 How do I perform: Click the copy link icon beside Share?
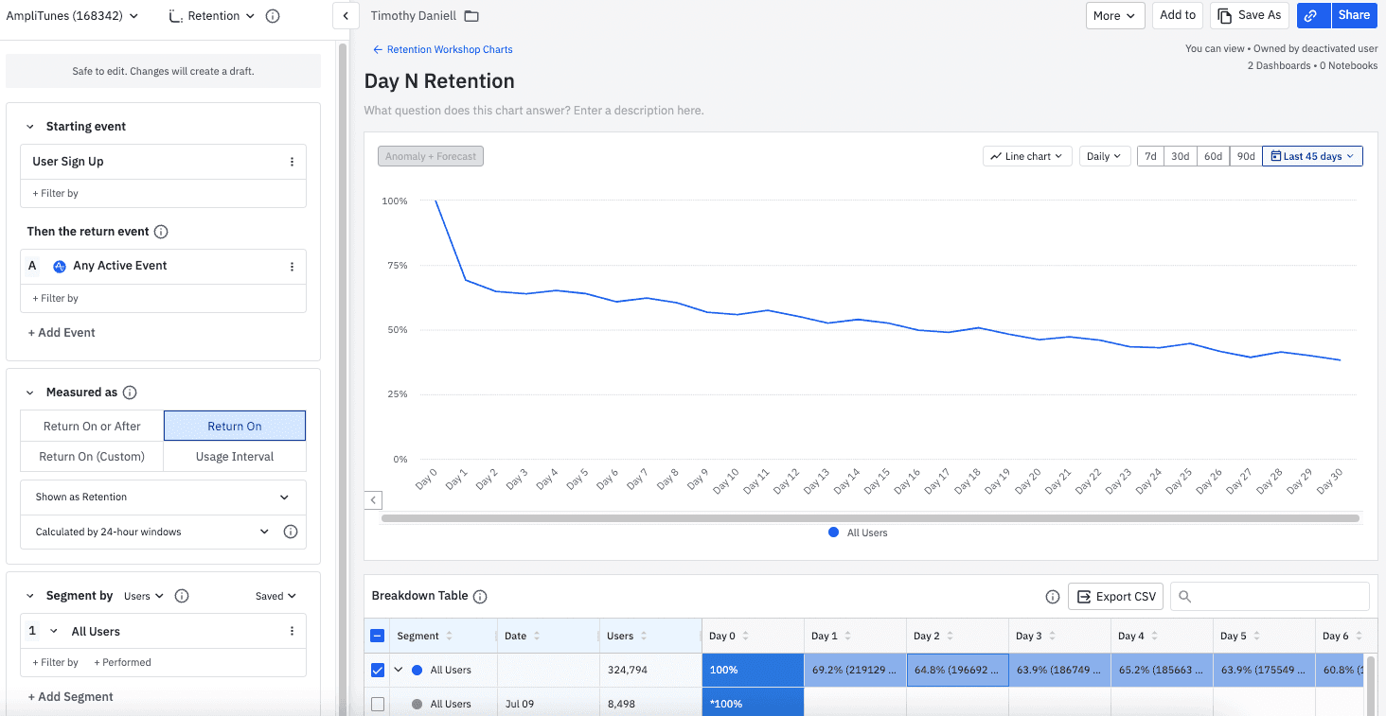1312,15
